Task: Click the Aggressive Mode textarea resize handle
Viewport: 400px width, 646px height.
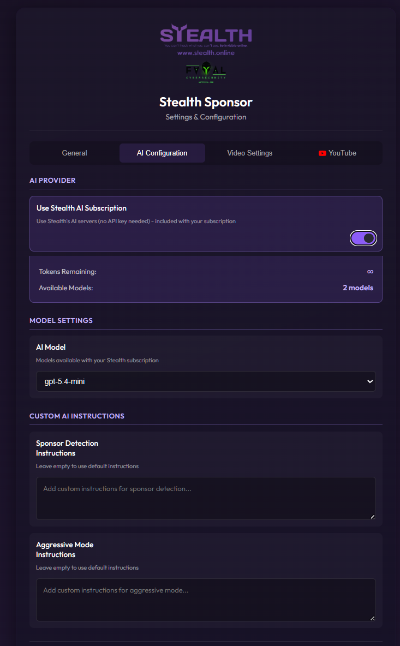Action: (x=372, y=618)
